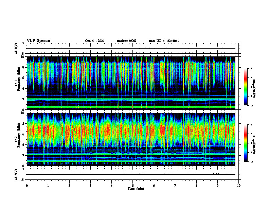Click the ch.1 spectrogram color bar
Viewport: 269px width, 208px height.
click(x=246, y=87)
